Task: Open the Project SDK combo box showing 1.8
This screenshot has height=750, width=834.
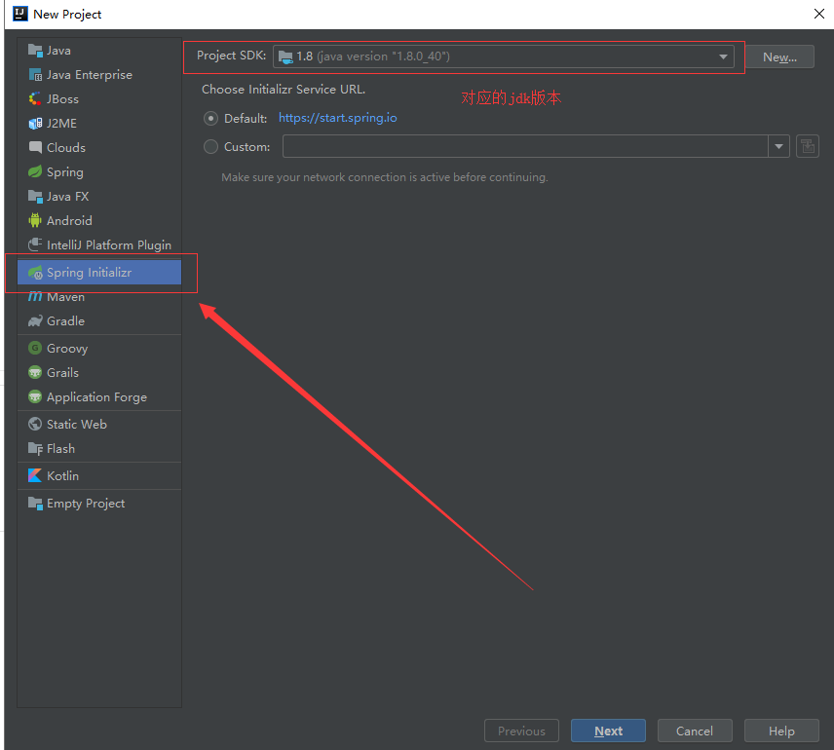Action: [x=503, y=56]
